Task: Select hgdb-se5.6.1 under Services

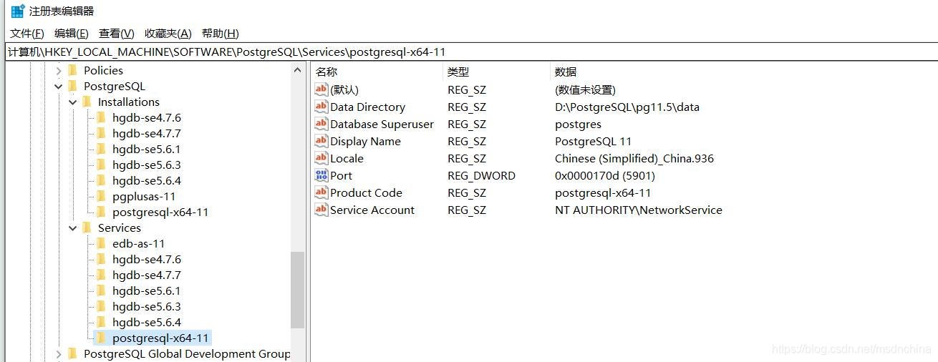Action: (x=147, y=291)
